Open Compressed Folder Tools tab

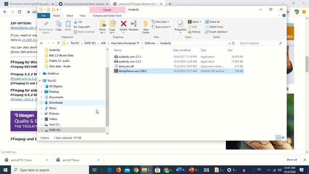point(107,15)
